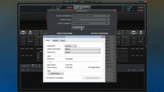This screenshot has width=164, height=92.
Task: Click the Audio Routing... button
Action: 56,73
